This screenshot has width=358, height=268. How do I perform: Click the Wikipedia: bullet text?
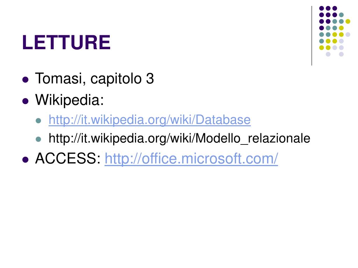pos(70,100)
